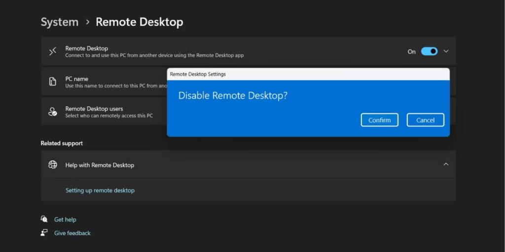Open the Setting up remote desktop link
The image size is (505, 252).
coord(100,190)
